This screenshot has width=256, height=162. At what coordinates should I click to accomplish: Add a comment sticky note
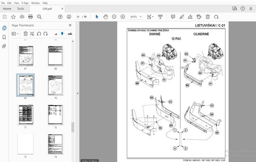173,16
